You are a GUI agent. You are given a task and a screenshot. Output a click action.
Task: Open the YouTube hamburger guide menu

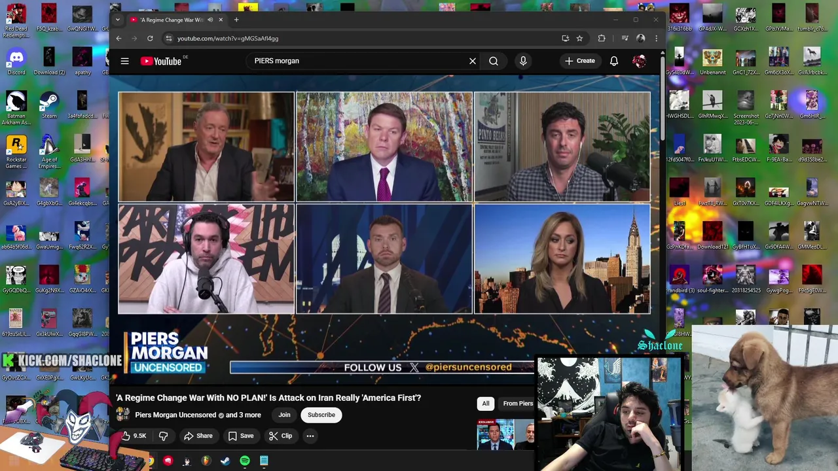tap(124, 61)
